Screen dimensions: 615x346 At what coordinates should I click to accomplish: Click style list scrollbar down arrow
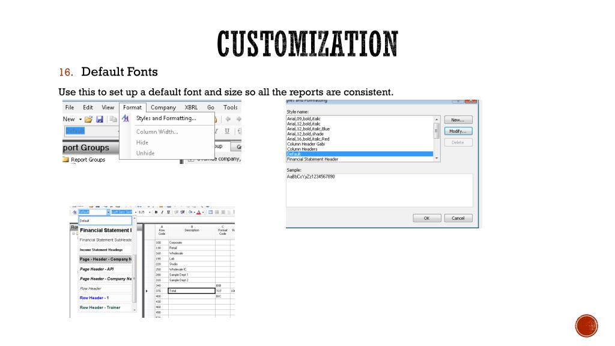(x=437, y=159)
